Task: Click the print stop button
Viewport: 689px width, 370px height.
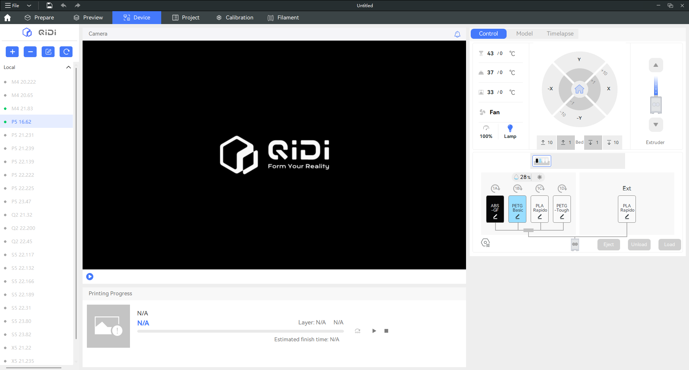Action: 386,331
